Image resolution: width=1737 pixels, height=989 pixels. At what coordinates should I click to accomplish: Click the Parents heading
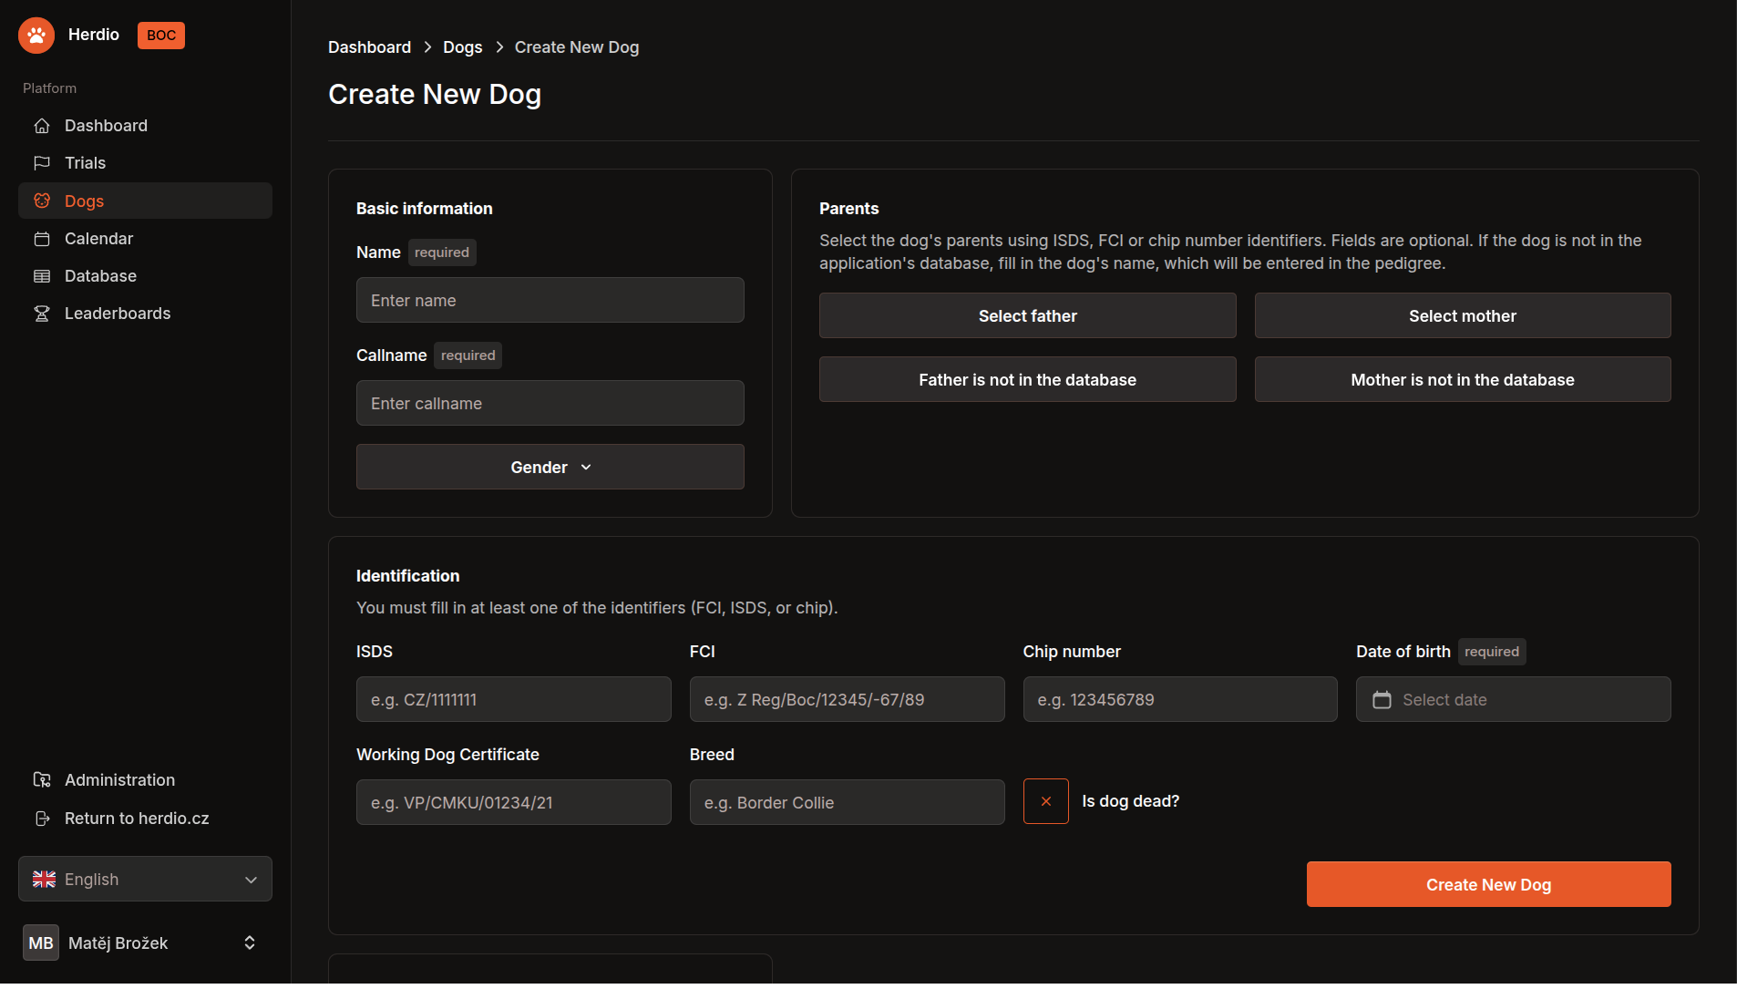pyautogui.click(x=849, y=209)
